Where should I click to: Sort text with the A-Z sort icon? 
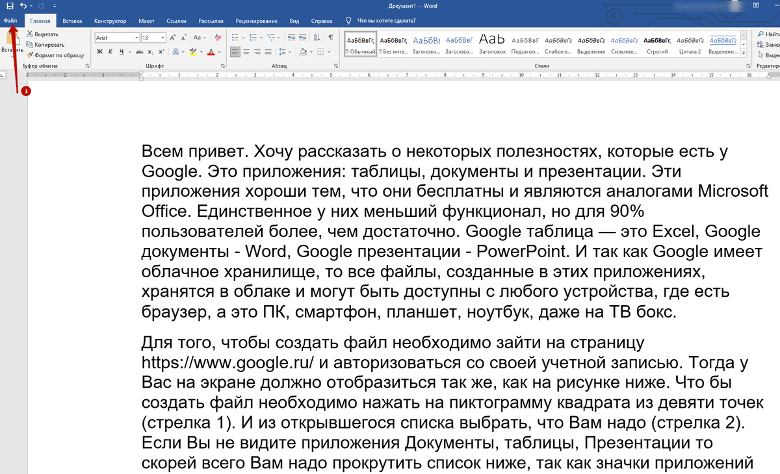(x=317, y=38)
